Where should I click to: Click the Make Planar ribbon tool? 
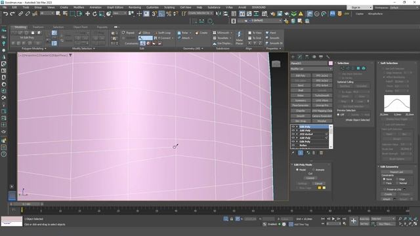pyautogui.click(x=239, y=38)
